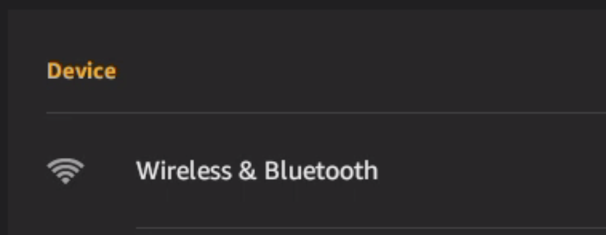Click the ampersand in Wireless & Bluetooth
This screenshot has width=606, height=235.
[248, 171]
